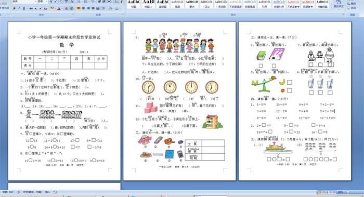
Task: Open the font size dropdown
Action: [x=42, y=2]
